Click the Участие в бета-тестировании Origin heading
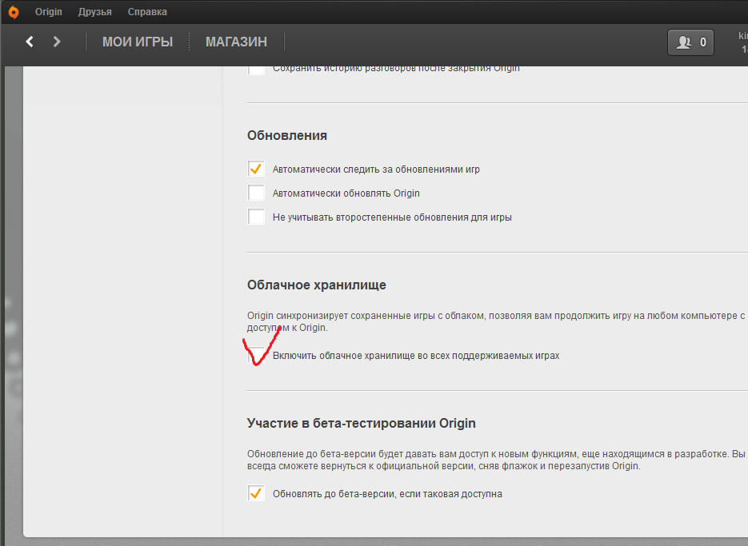The image size is (748, 546). click(x=361, y=424)
